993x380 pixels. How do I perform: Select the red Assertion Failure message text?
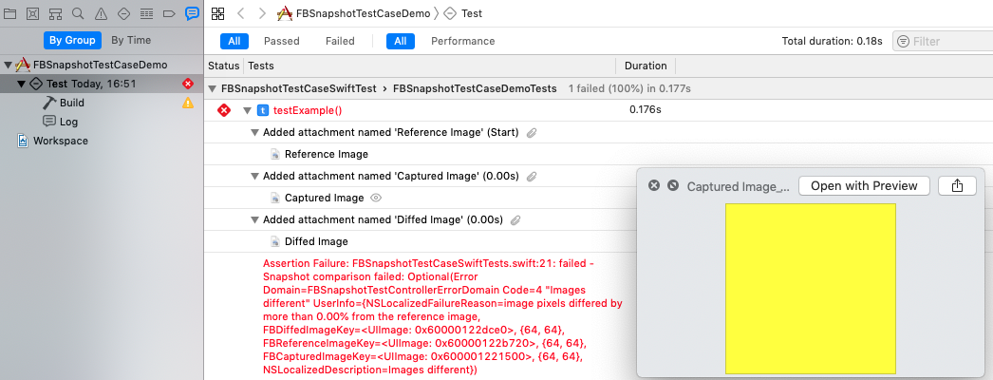tap(442, 316)
